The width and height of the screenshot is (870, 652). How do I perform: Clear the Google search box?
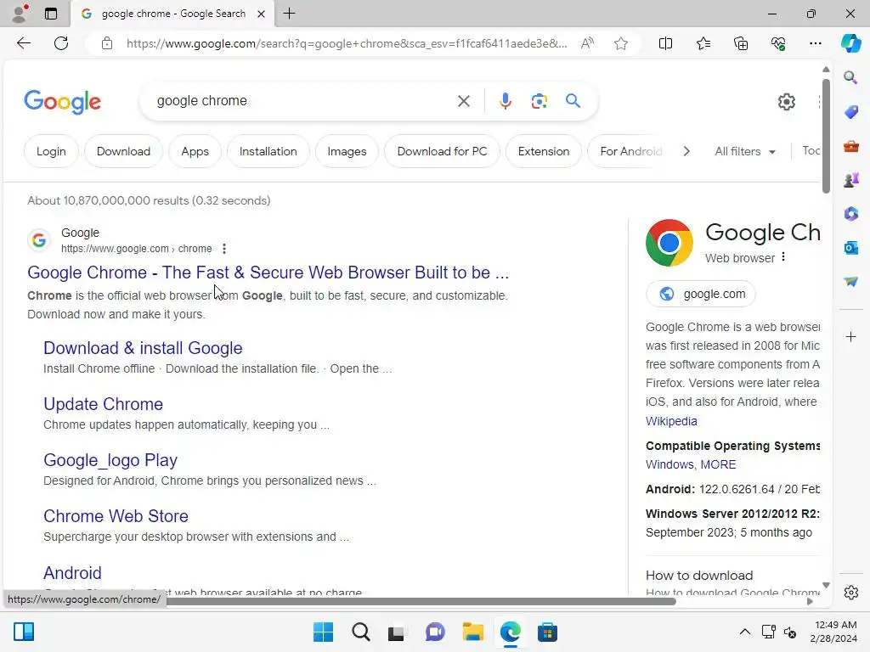point(463,101)
